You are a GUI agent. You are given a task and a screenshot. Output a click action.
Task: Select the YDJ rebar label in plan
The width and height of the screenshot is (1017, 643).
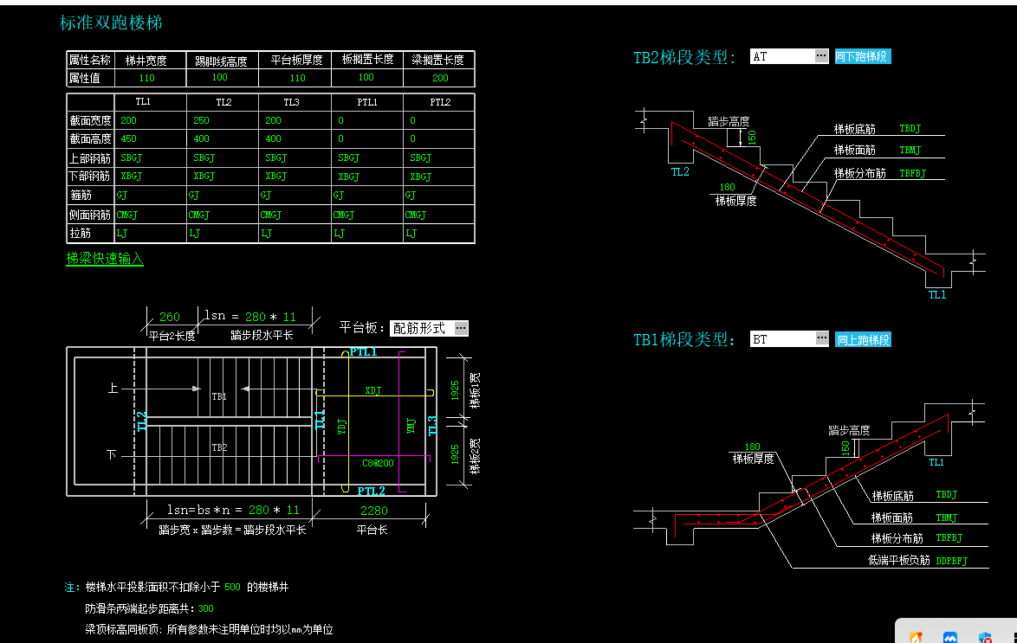(x=342, y=427)
